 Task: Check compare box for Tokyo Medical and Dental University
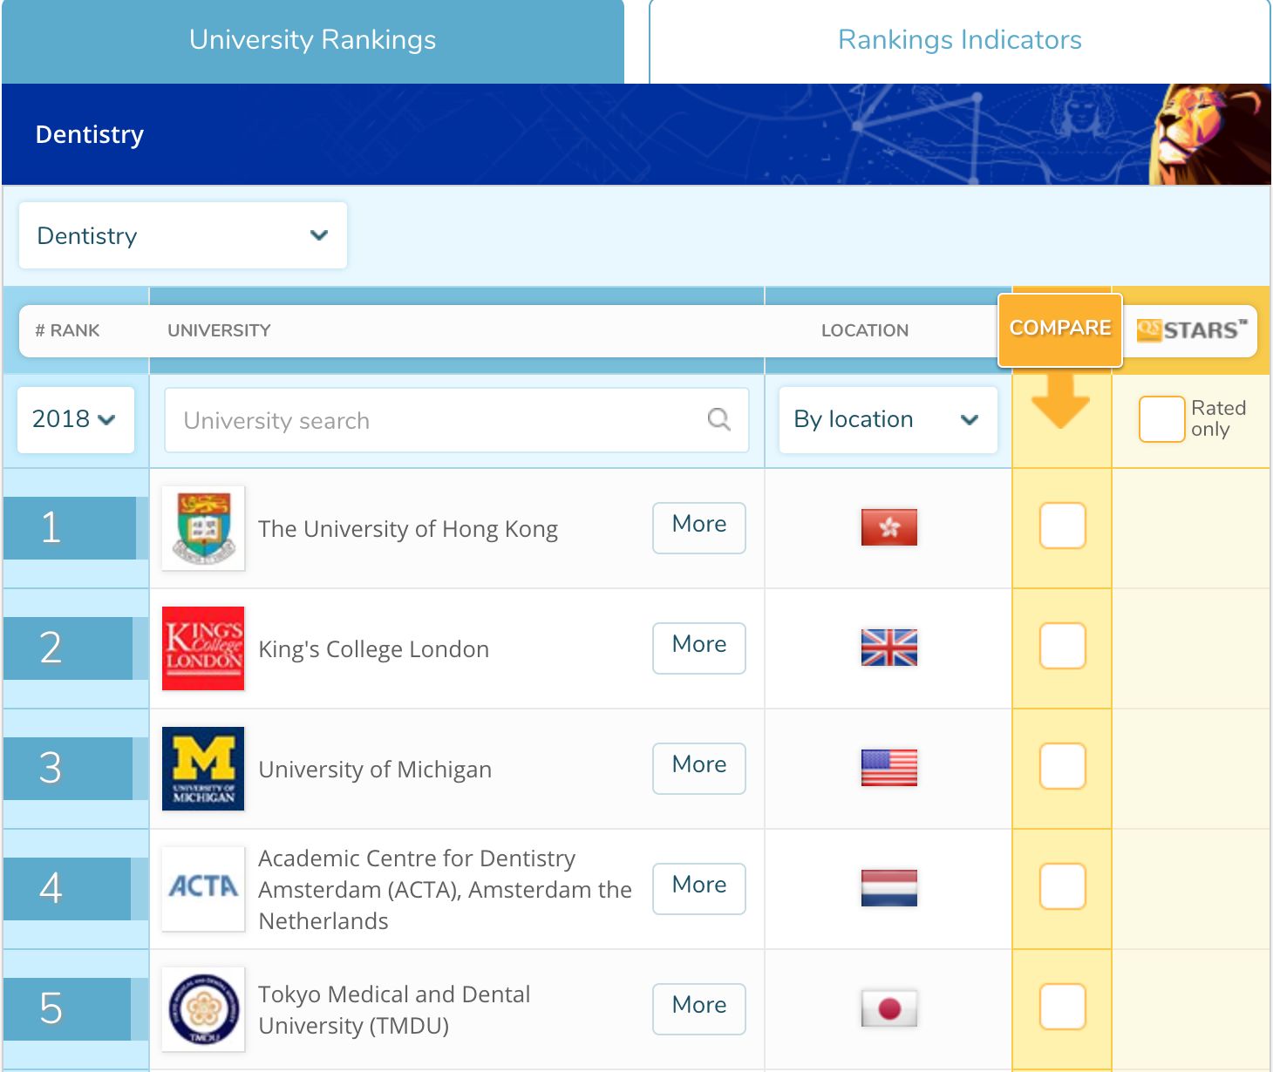(1062, 1007)
